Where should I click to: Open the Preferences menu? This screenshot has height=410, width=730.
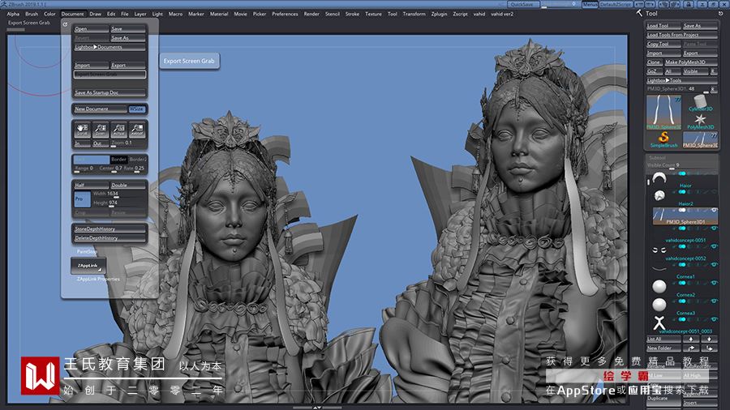285,14
